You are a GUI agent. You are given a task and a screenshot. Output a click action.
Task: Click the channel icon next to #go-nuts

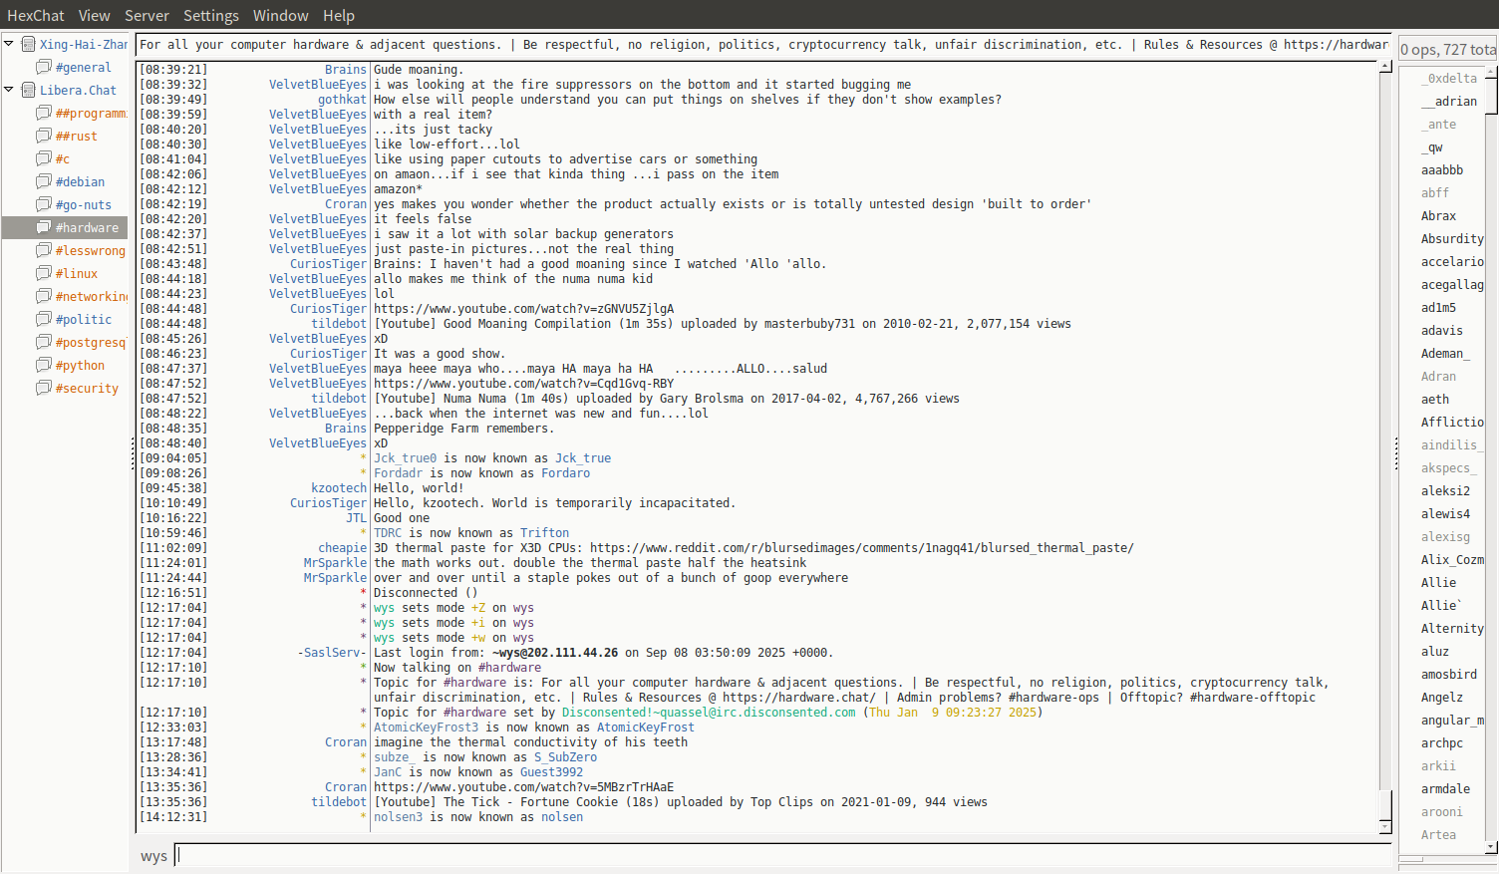(44, 204)
